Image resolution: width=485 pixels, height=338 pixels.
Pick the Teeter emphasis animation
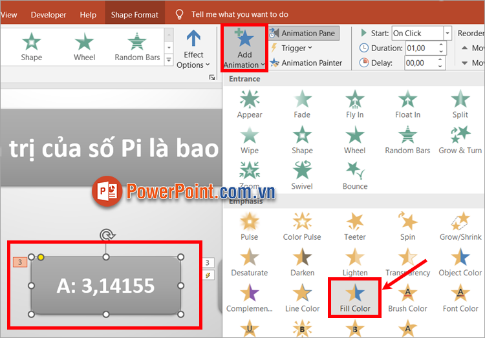tap(354, 226)
